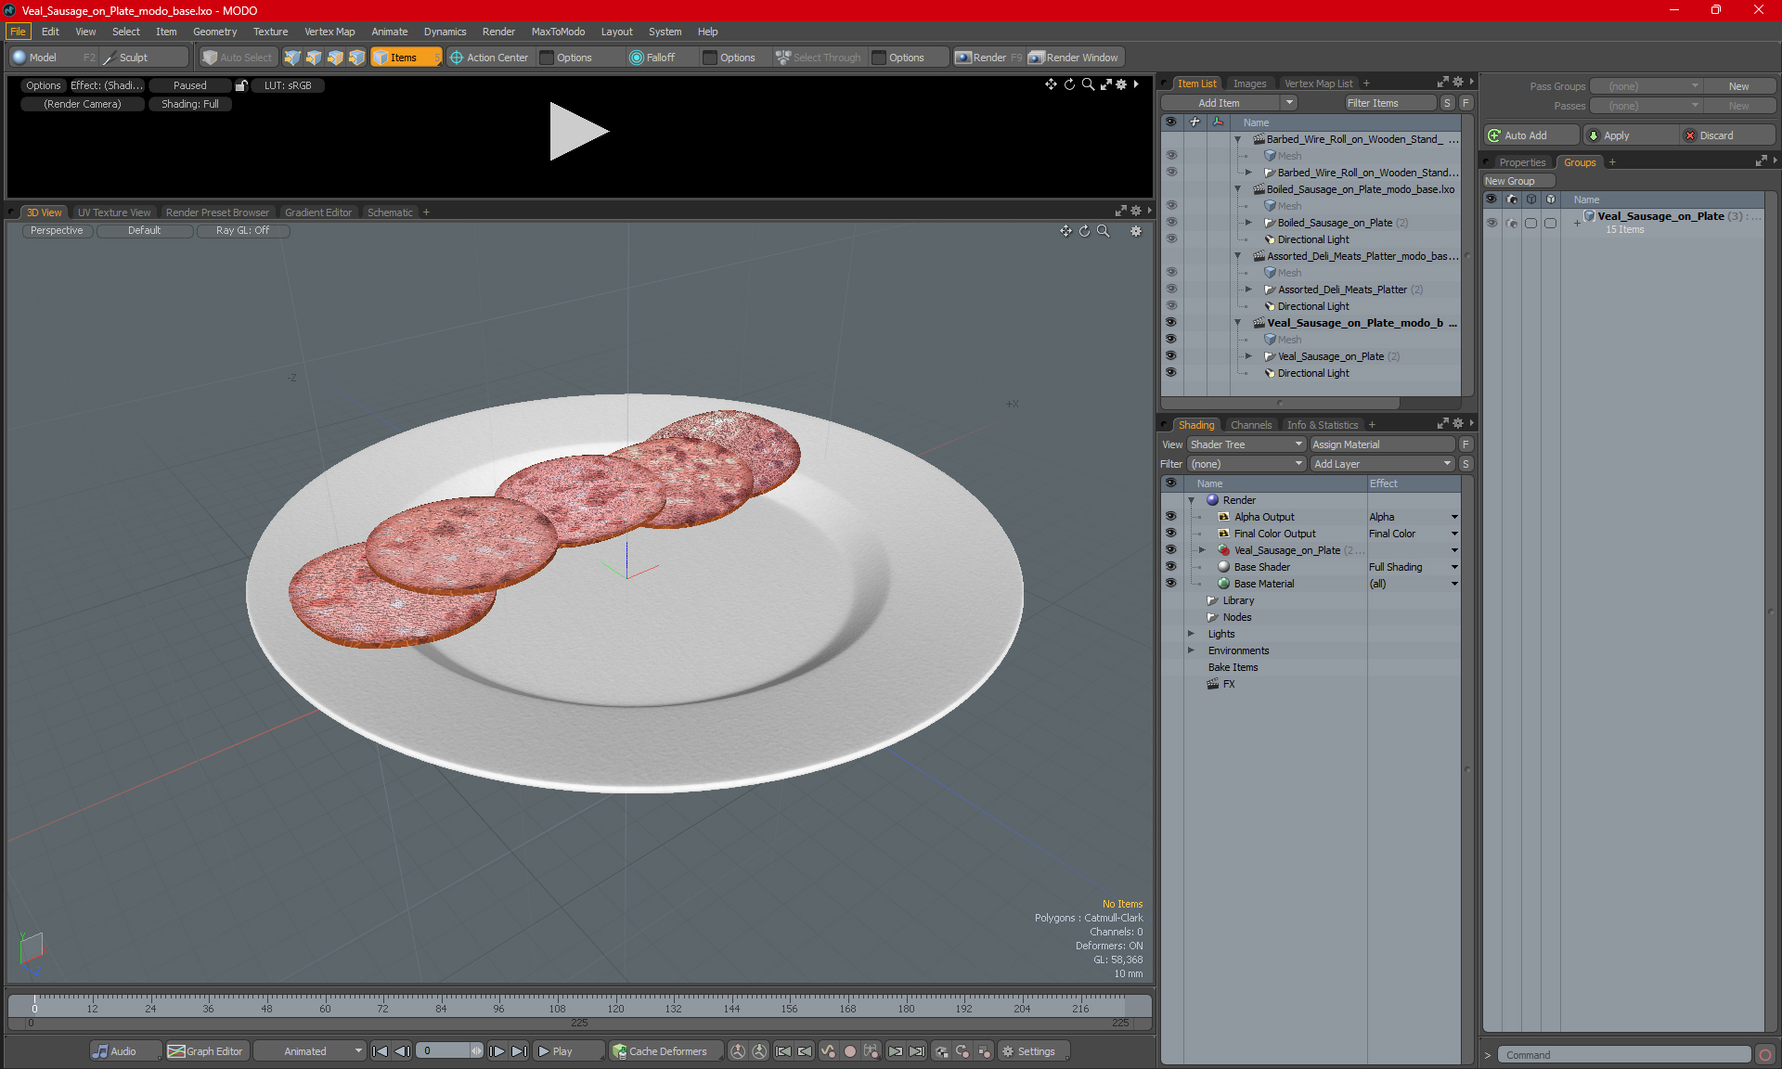Click the Action Center icon

point(457,58)
